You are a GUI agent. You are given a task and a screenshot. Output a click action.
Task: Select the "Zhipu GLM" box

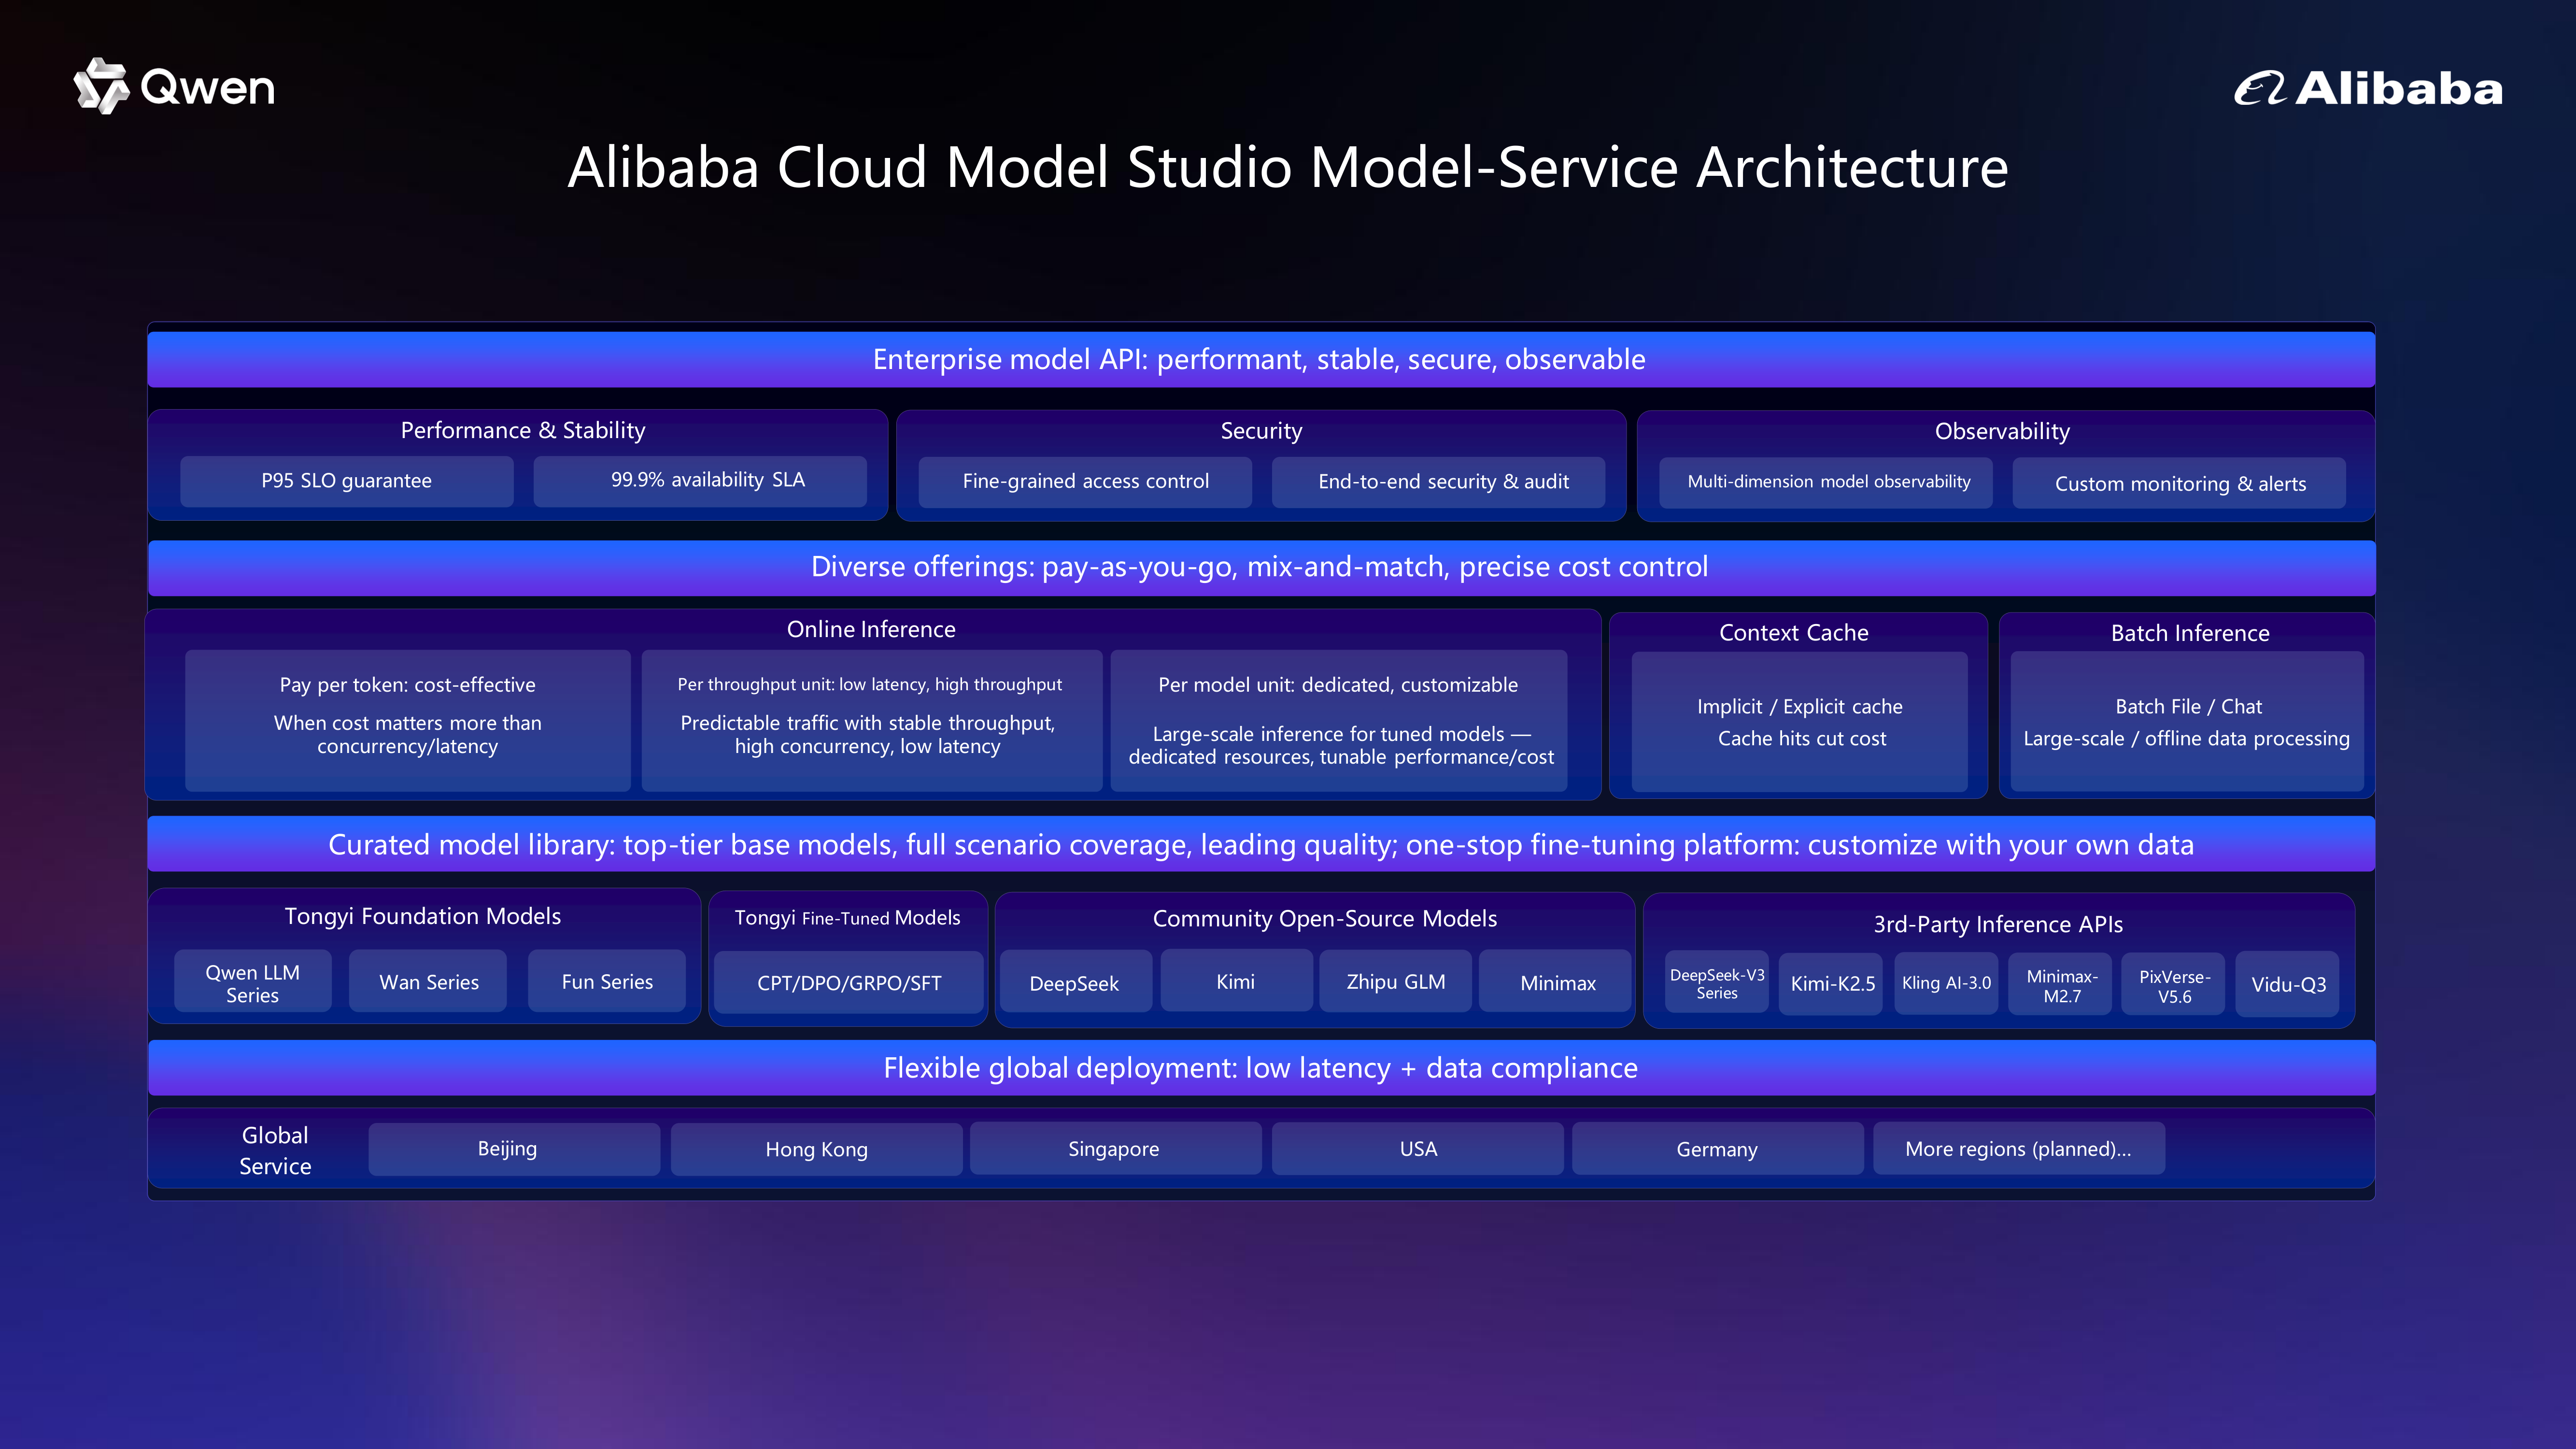1396,982
